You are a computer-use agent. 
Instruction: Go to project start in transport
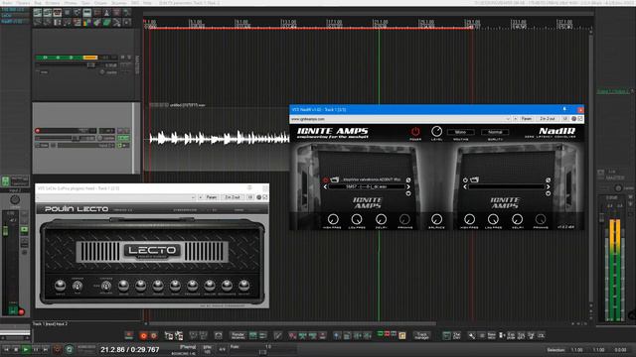point(6,349)
